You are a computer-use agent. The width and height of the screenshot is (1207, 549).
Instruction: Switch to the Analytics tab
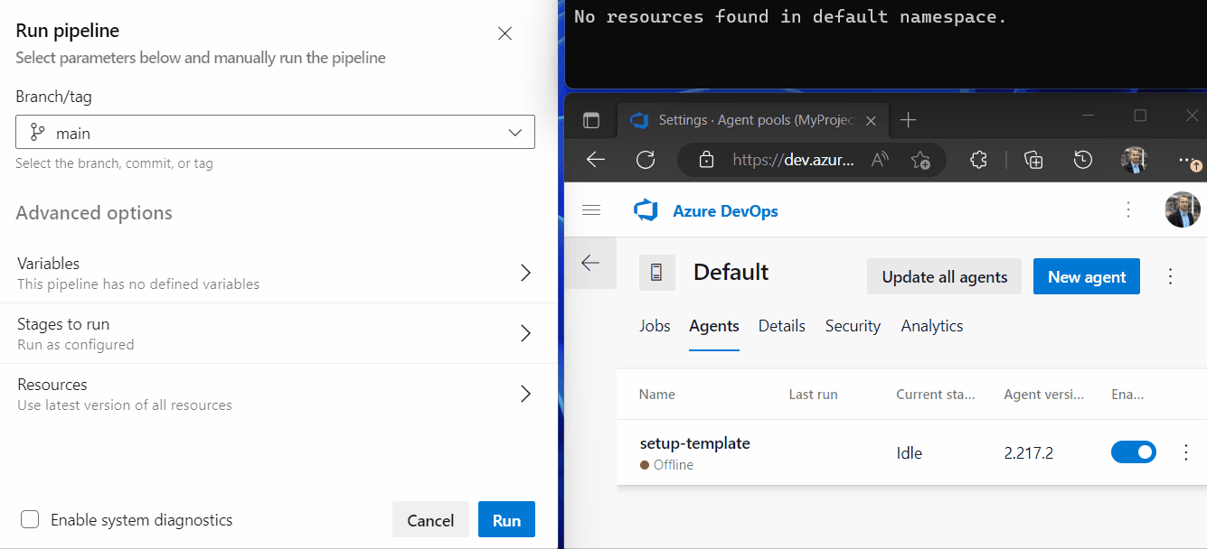click(931, 326)
